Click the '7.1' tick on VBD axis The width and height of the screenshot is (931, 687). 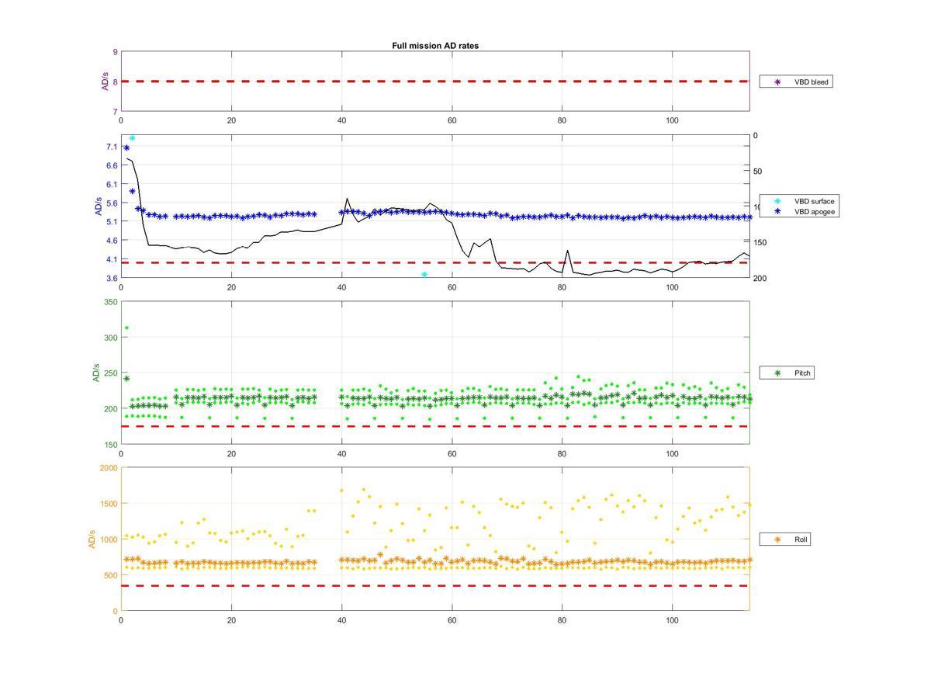[112, 147]
